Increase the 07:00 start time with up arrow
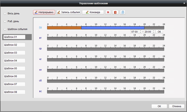This screenshot has height=112, width=187. (x=140, y=31)
